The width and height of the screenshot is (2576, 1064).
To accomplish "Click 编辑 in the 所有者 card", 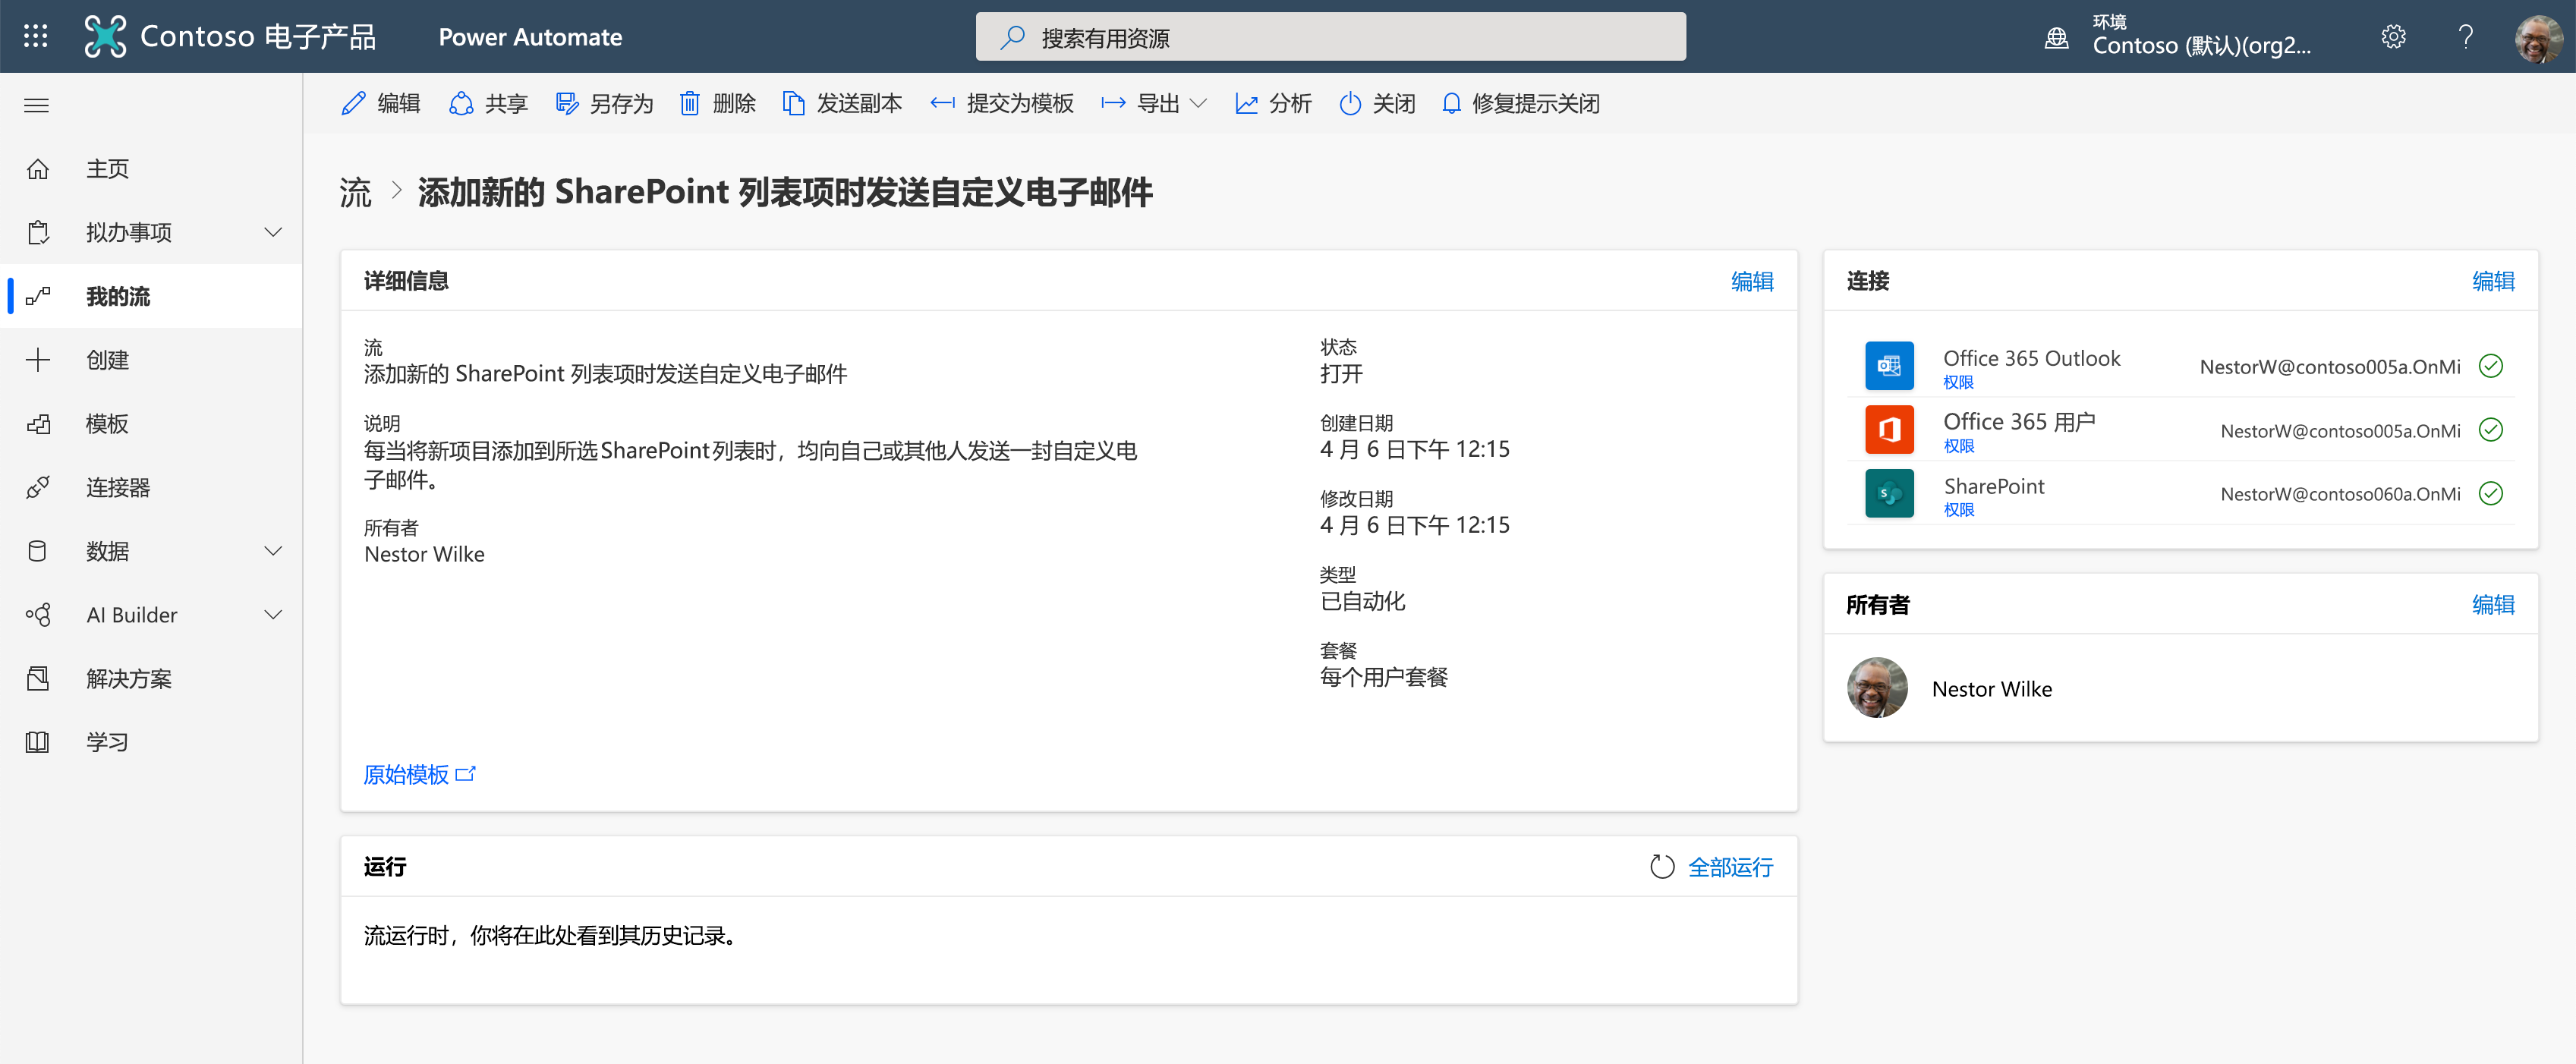I will pyautogui.click(x=2493, y=605).
